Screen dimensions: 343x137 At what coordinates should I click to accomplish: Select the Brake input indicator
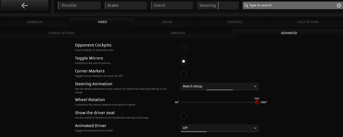point(126,5)
